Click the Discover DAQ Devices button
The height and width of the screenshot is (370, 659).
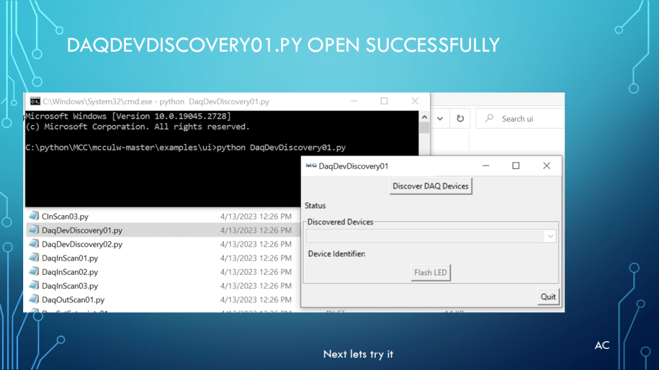431,186
